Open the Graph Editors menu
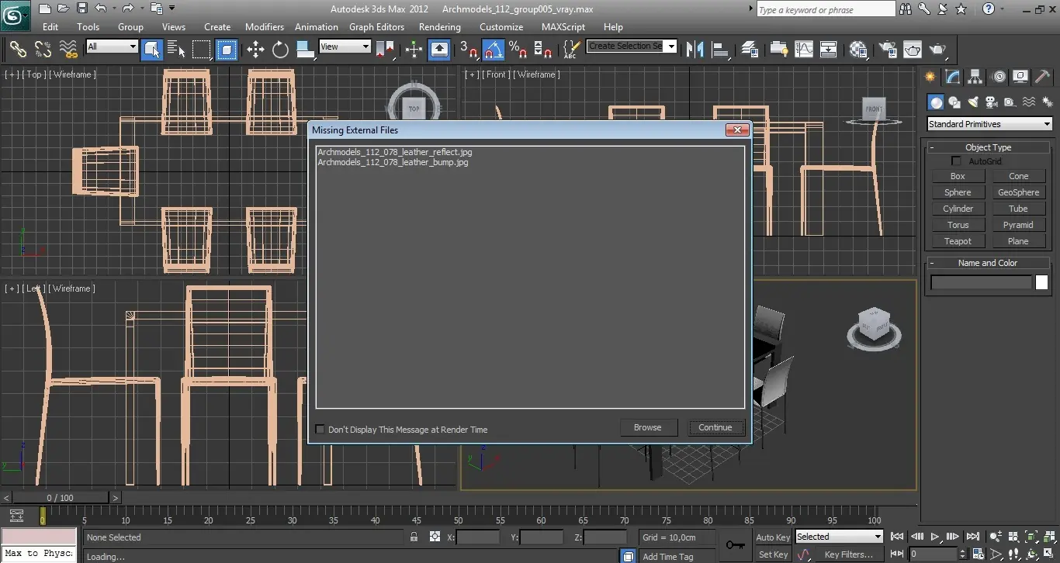Image resolution: width=1060 pixels, height=563 pixels. 377,27
